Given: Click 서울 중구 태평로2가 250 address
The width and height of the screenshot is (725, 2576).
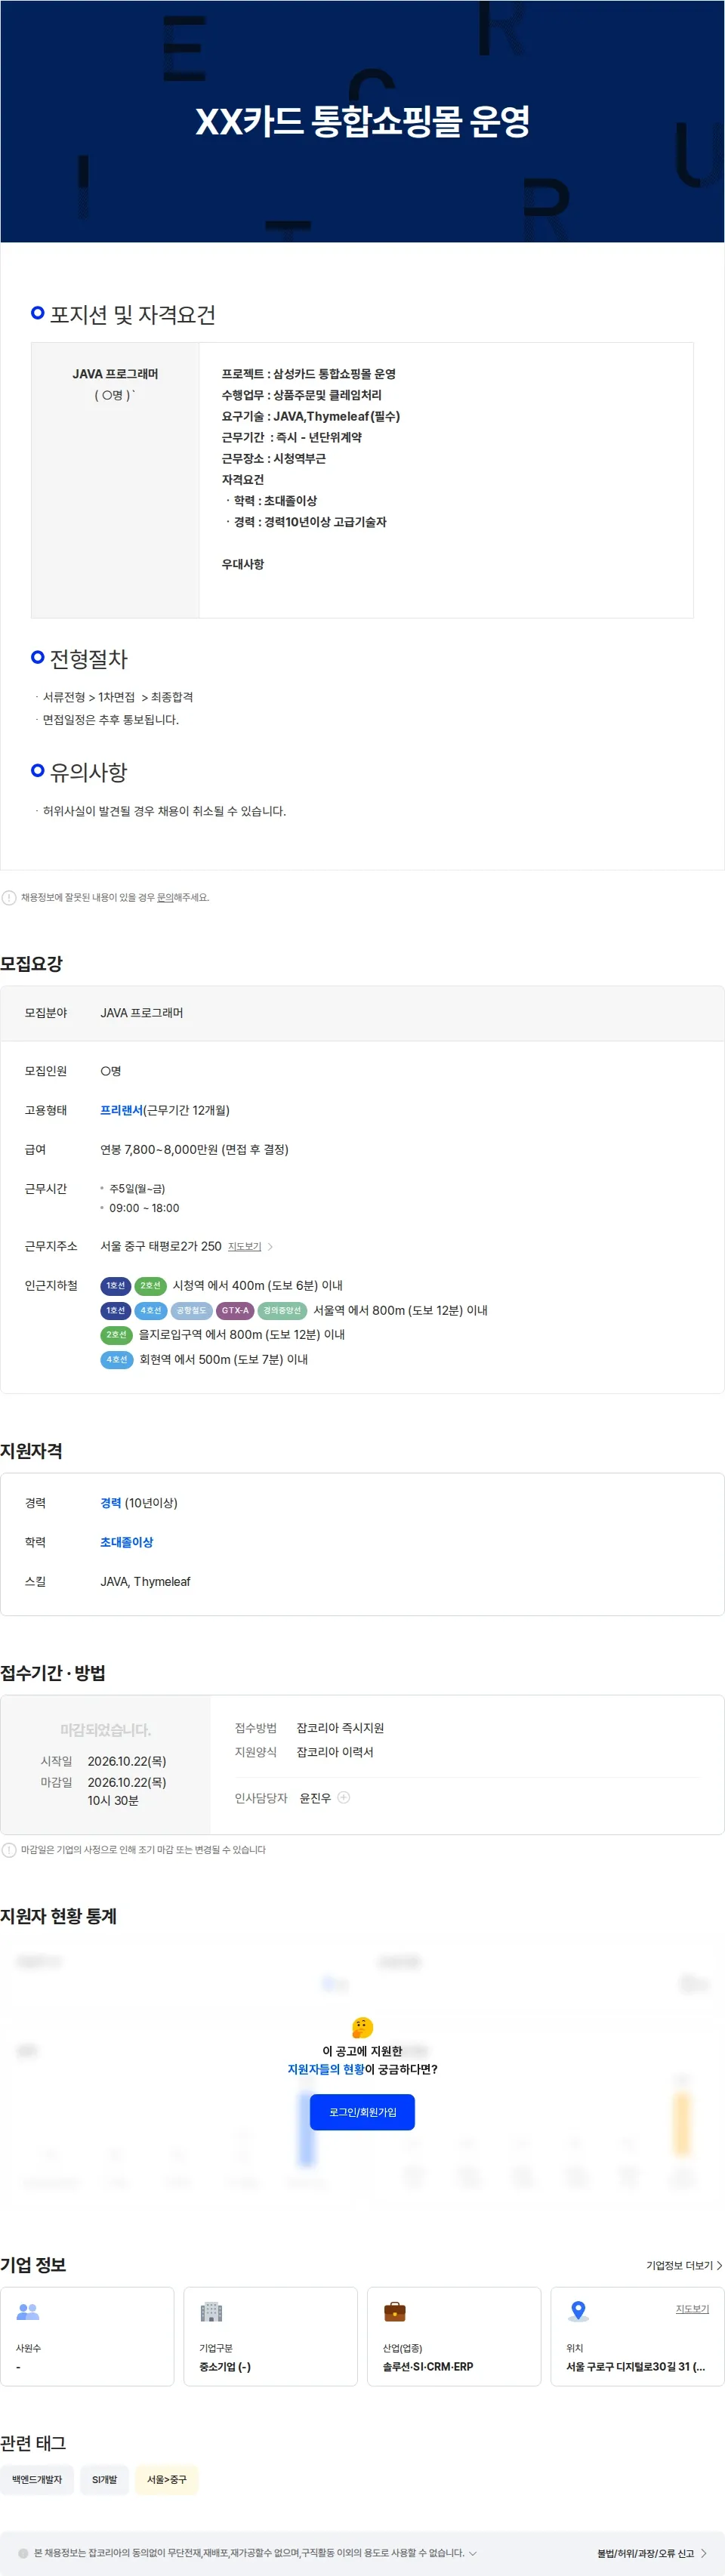Looking at the screenshot, I should point(161,1246).
